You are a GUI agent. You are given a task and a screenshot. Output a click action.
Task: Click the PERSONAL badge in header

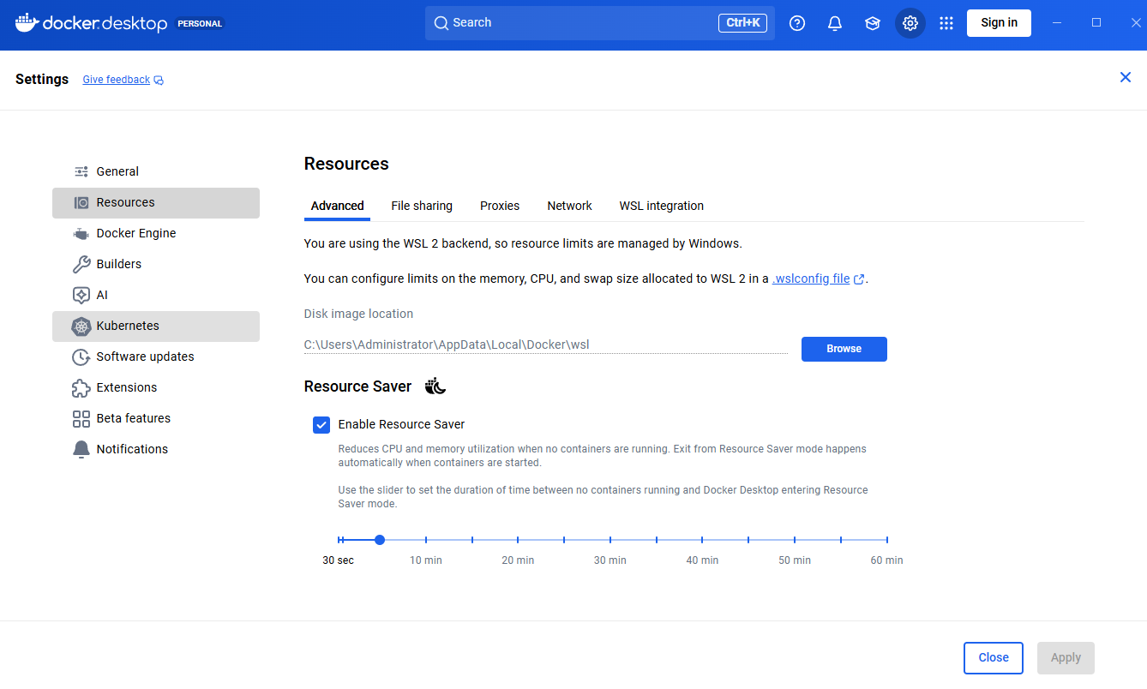click(201, 24)
